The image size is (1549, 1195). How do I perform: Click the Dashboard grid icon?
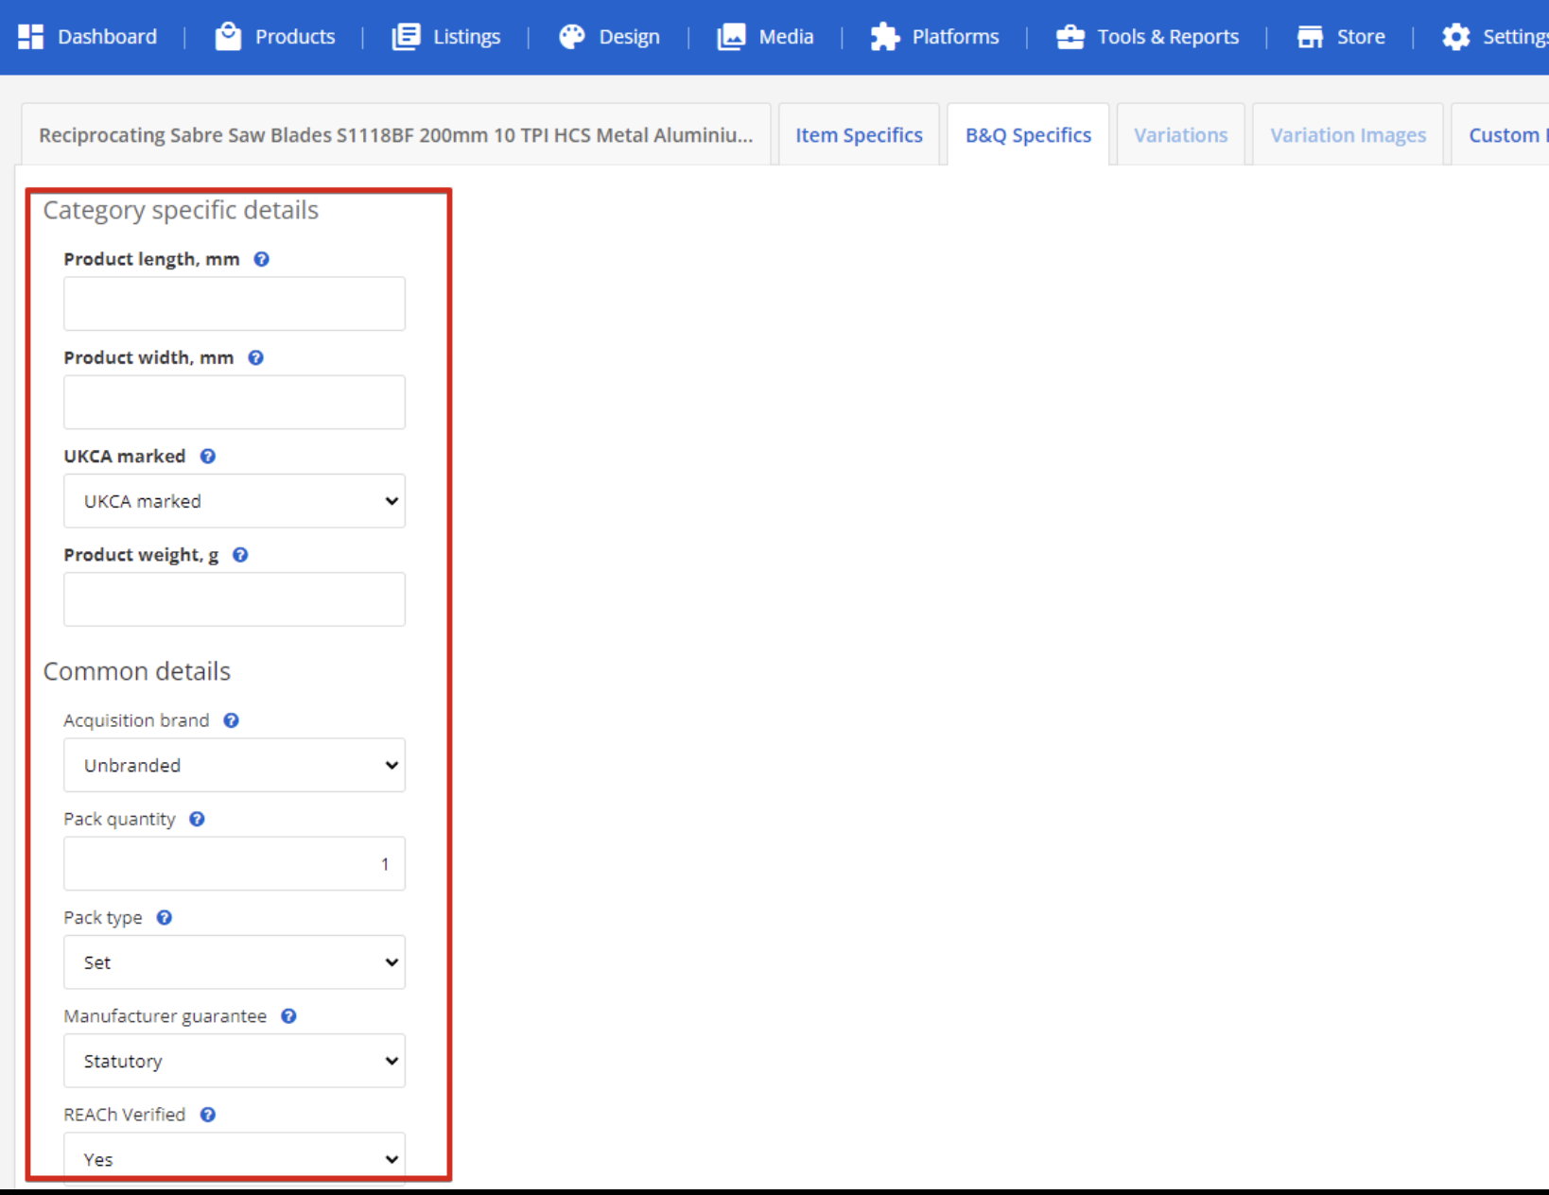(30, 37)
